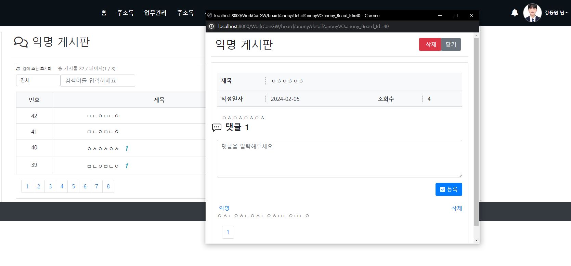Image resolution: width=571 pixels, height=266 pixels.
Task: Open the 전체 search category dropdown
Action: pyautogui.click(x=38, y=80)
